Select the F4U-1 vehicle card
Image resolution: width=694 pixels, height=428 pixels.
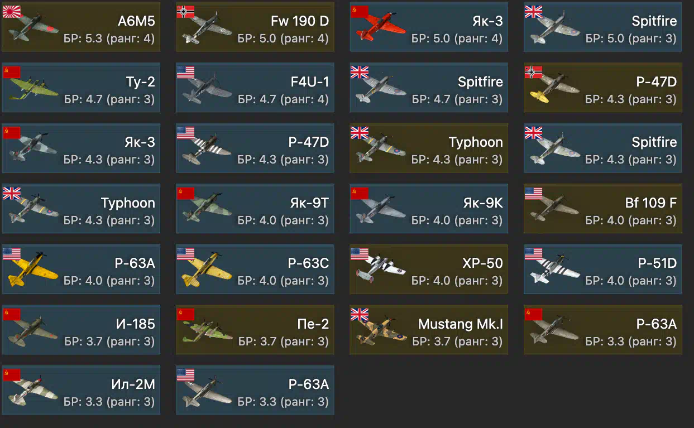255,88
